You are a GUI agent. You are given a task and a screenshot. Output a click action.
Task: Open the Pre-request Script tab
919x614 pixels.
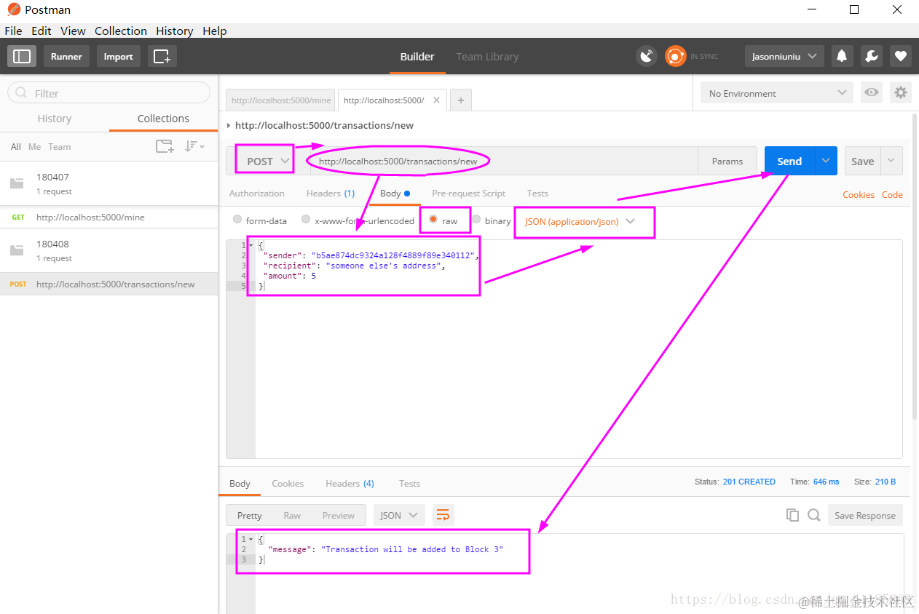coord(468,193)
